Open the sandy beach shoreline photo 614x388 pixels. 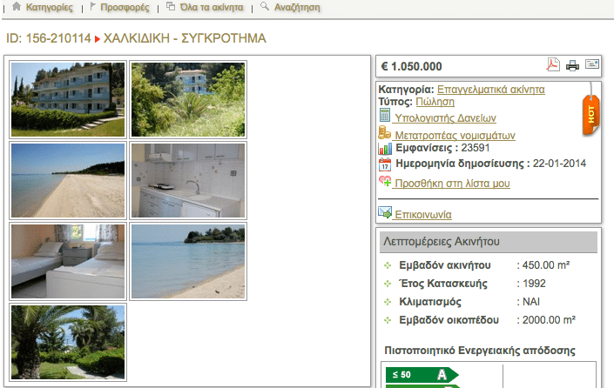[68, 181]
